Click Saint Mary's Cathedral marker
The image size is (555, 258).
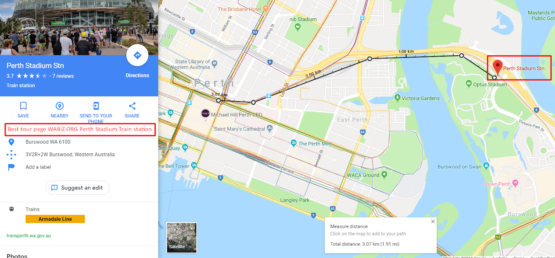270,128
